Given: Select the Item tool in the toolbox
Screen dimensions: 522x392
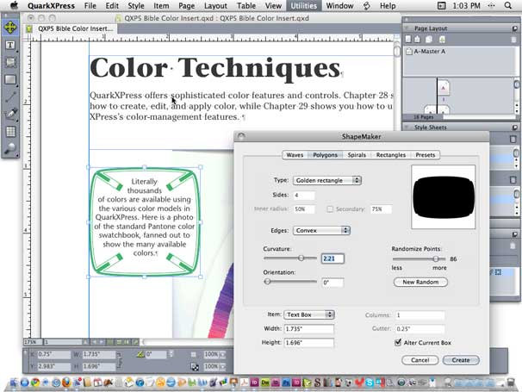Looking at the screenshot, I should 10,28.
